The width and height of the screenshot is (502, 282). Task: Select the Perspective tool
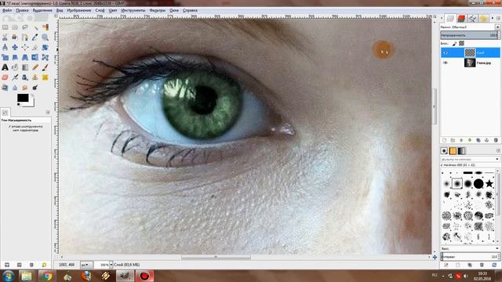tap(25, 57)
